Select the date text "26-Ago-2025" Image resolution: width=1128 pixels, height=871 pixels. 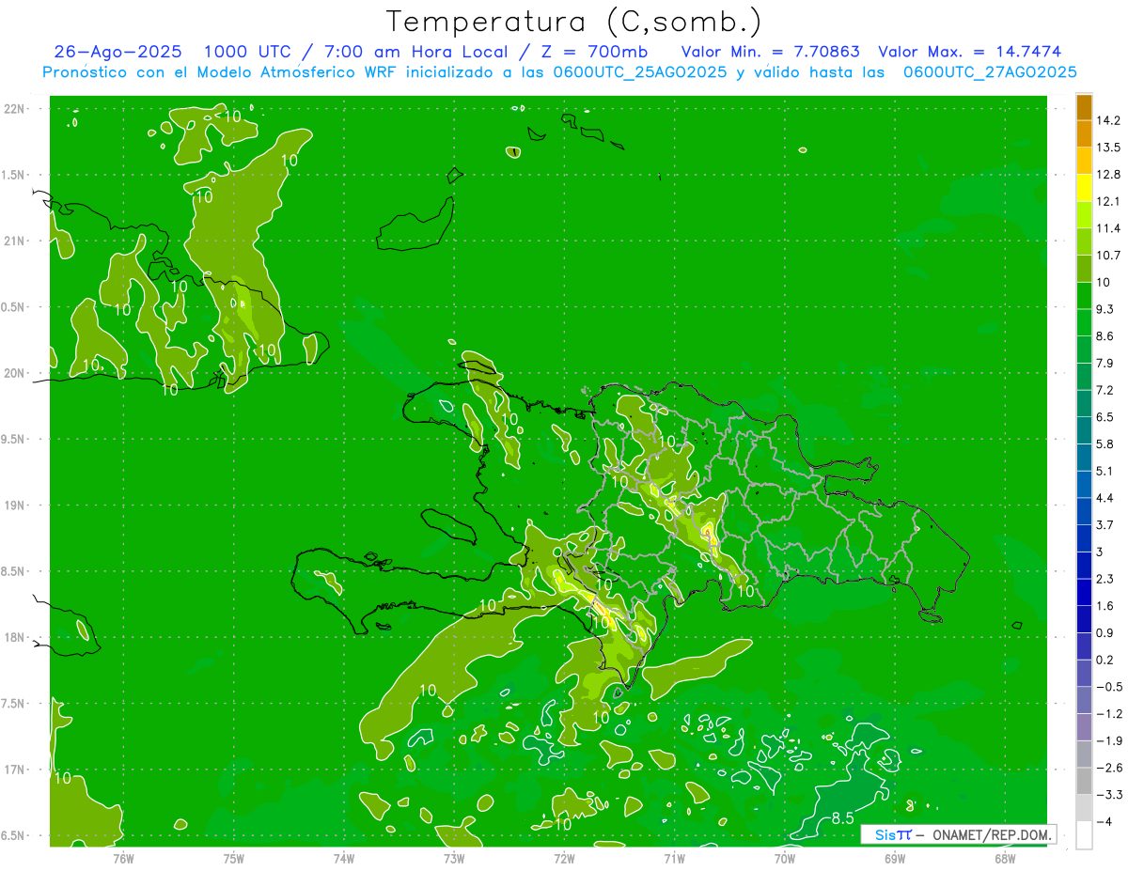point(117,52)
